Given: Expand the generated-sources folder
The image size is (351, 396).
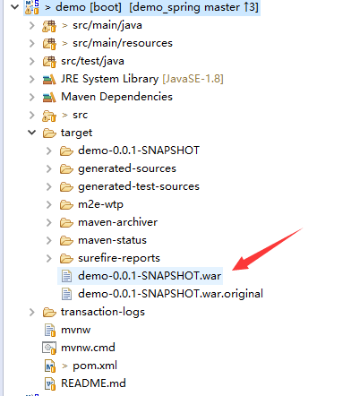Looking at the screenshot, I should tap(49, 168).
